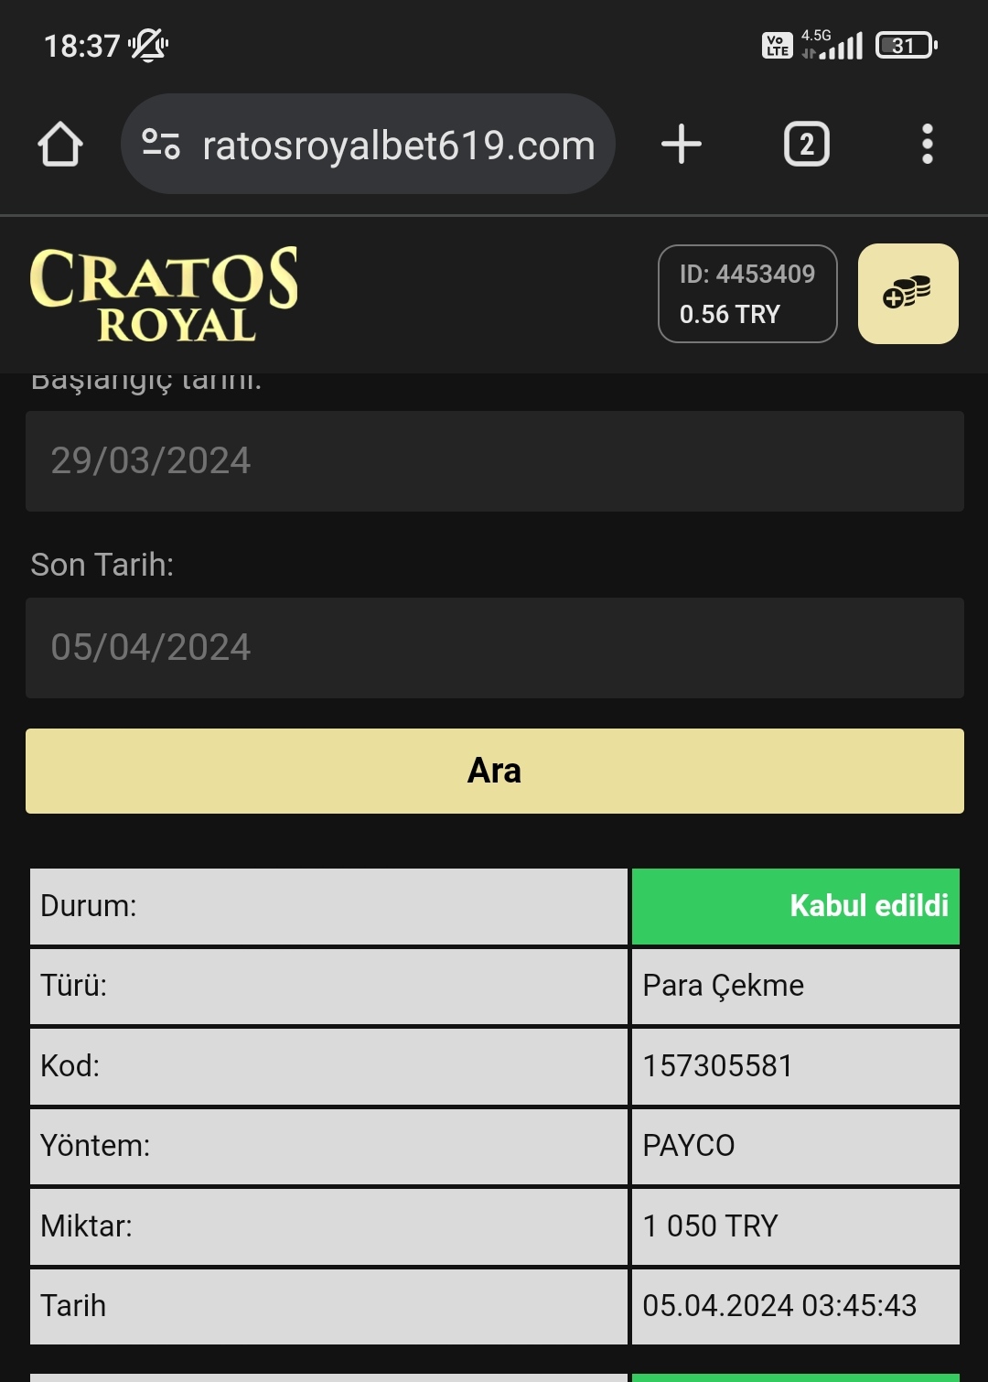Tap the muted notification bell icon
This screenshot has height=1382, width=988.
click(148, 45)
